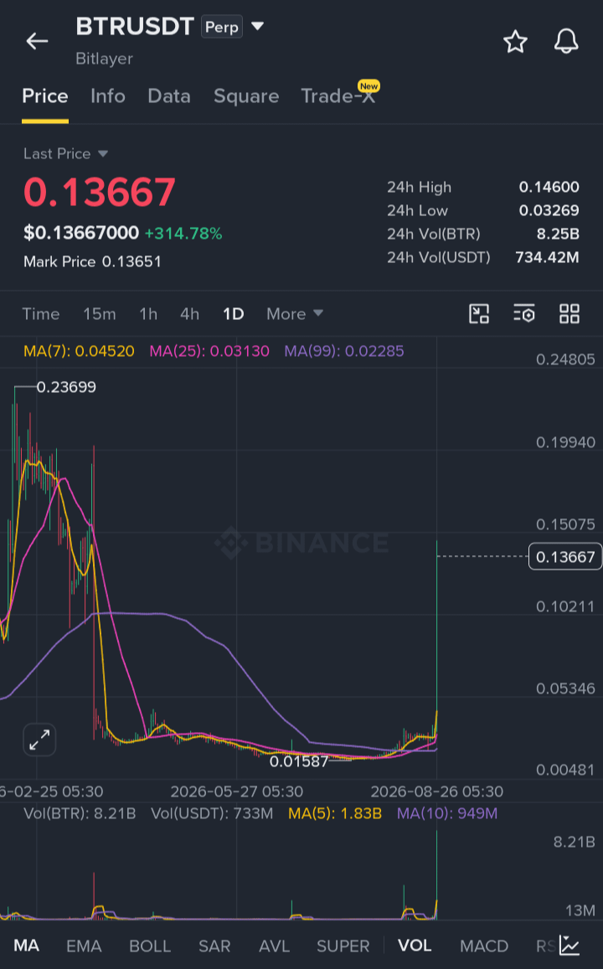This screenshot has width=603, height=969.
Task: Open chart settings icon
Action: [524, 314]
